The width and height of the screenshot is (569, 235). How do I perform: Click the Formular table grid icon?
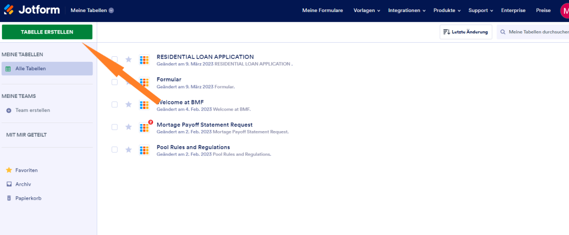tap(144, 82)
